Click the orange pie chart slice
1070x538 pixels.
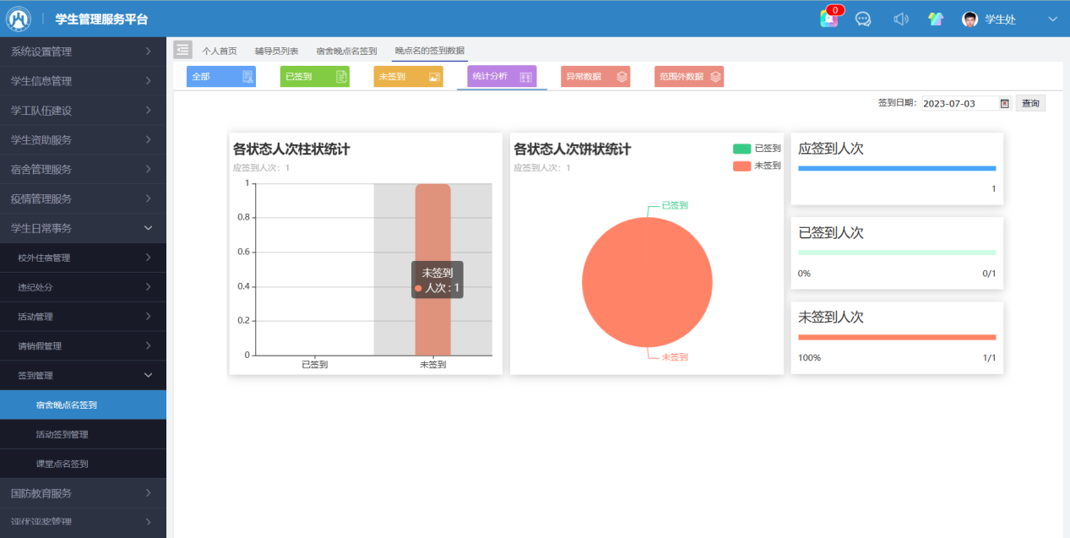647,282
